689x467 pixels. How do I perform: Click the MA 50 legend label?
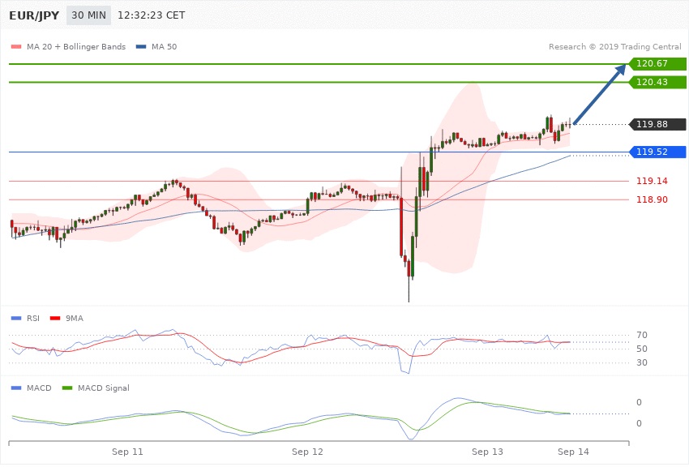tap(164, 46)
